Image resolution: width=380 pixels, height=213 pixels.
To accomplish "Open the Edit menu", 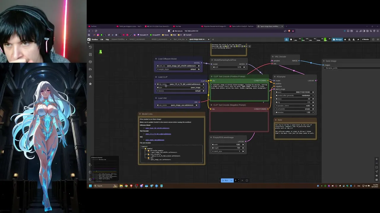I will 102,39.
